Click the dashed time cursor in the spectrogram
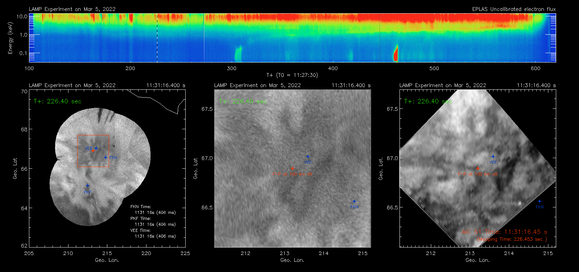This screenshot has height=272, width=579. click(157, 38)
